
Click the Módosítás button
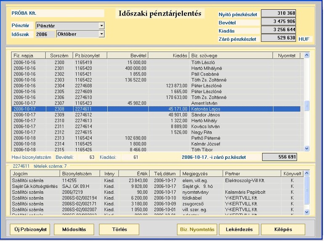[74, 230]
